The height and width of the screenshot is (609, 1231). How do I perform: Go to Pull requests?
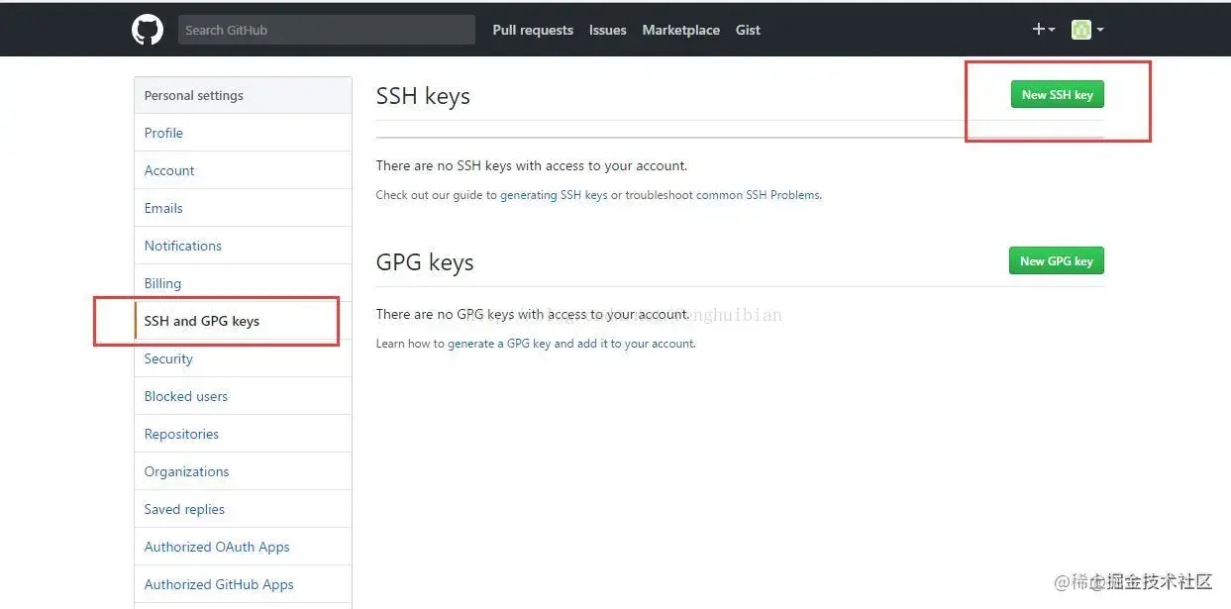[x=533, y=30]
